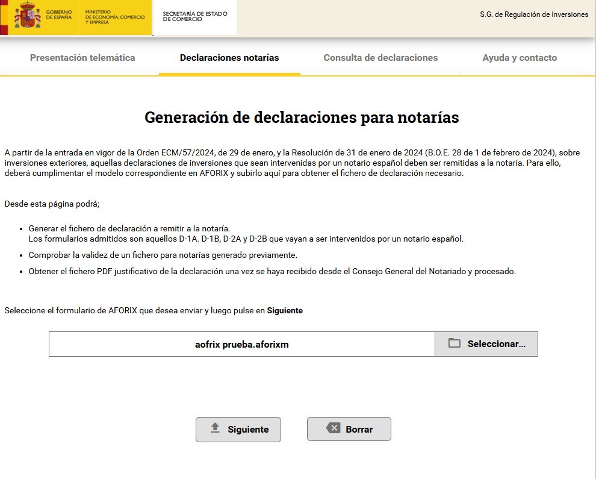Click the S.G. de Regulación de Inversiones header text
Screen dimensions: 596x479
pyautogui.click(x=533, y=14)
